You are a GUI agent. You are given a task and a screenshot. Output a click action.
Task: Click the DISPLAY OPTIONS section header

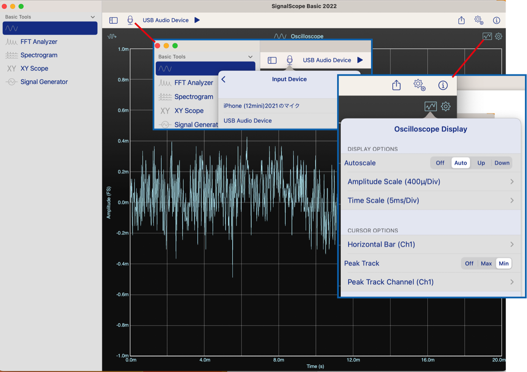(372, 149)
